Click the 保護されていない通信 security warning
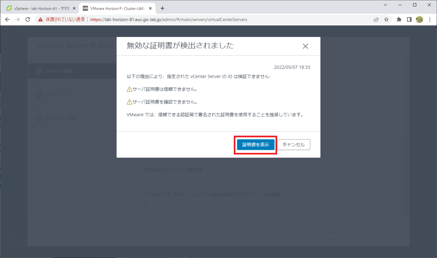 point(61,20)
